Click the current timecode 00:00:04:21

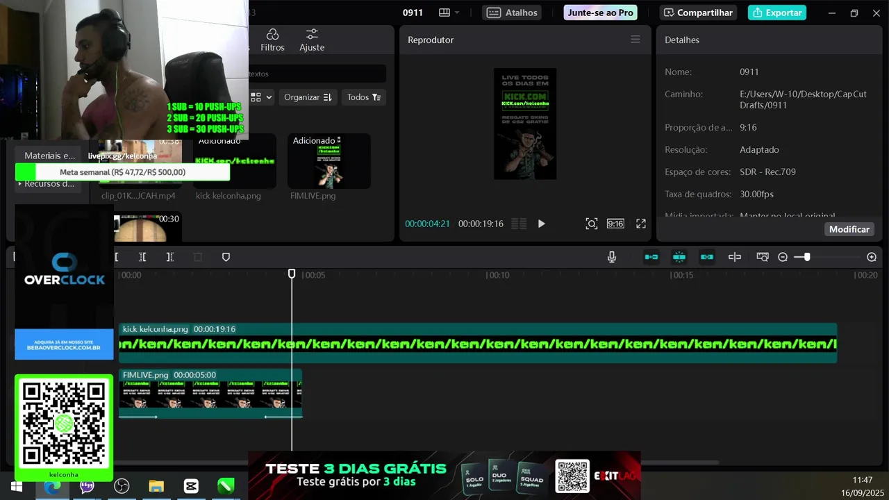427,224
